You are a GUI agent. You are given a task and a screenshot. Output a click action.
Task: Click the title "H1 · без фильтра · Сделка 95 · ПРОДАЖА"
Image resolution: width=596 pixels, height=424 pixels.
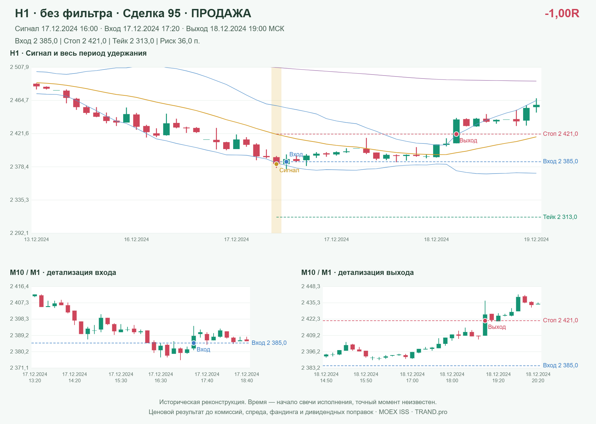tap(133, 13)
